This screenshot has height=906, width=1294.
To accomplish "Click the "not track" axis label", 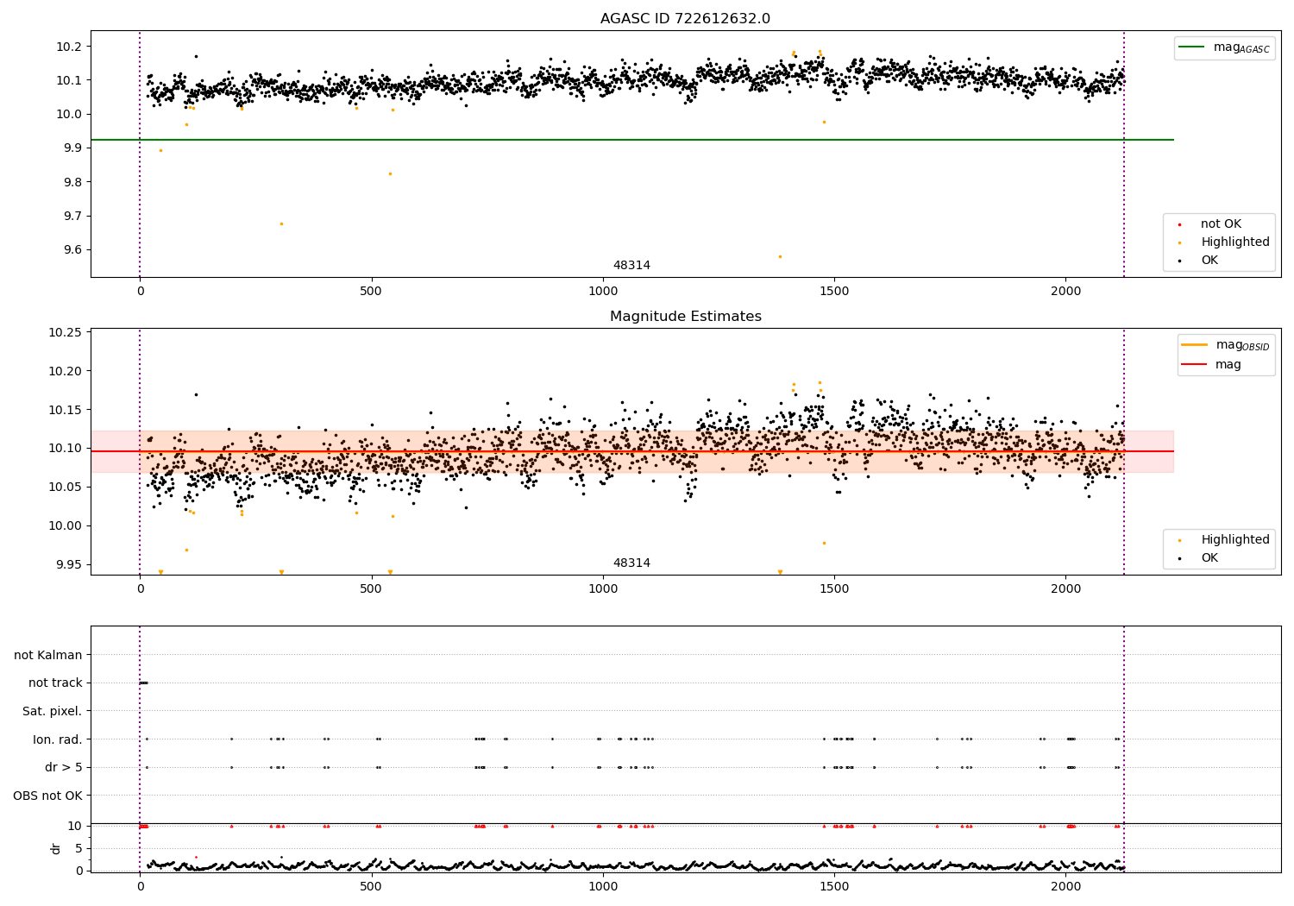I will tap(55, 683).
